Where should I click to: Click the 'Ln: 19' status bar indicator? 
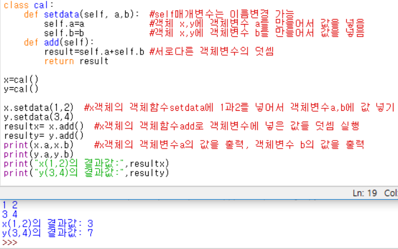click(x=365, y=193)
